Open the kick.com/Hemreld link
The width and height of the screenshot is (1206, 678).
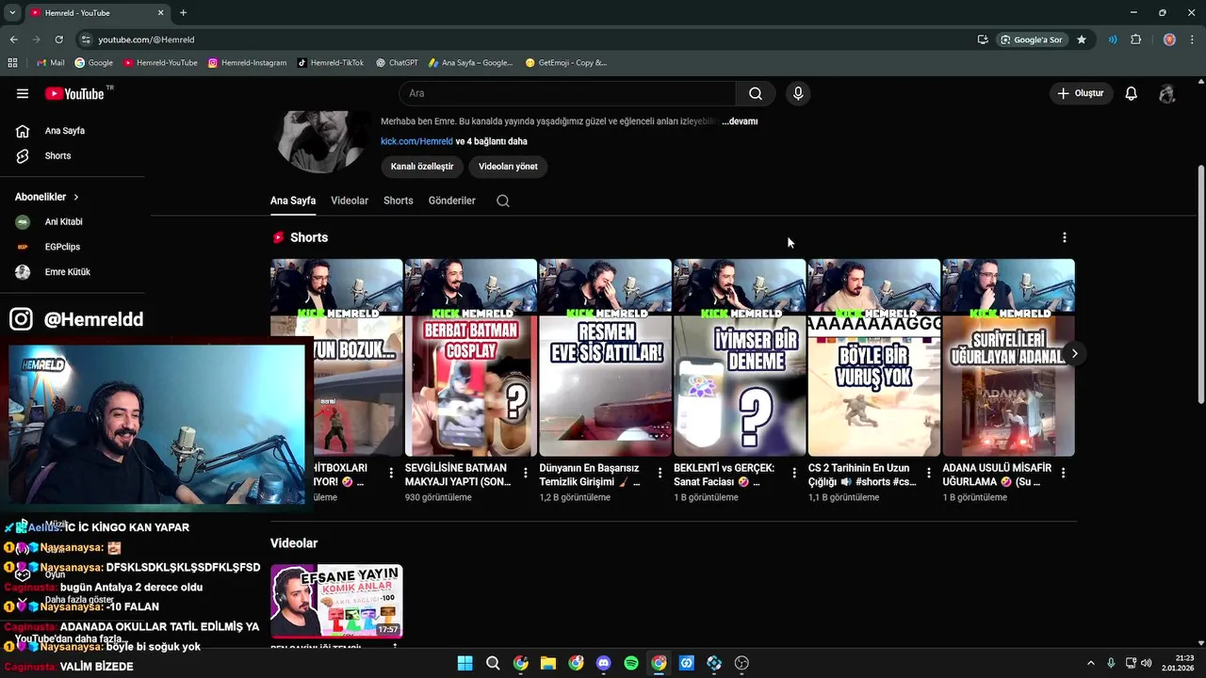[x=416, y=141]
